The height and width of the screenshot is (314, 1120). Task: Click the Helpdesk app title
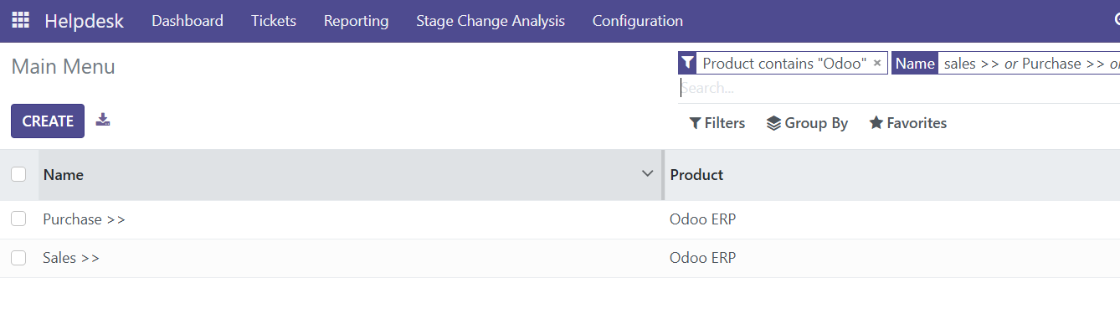click(84, 21)
